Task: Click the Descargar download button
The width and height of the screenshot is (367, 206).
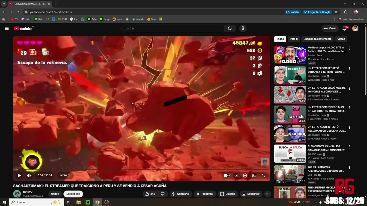Action: tap(251, 194)
